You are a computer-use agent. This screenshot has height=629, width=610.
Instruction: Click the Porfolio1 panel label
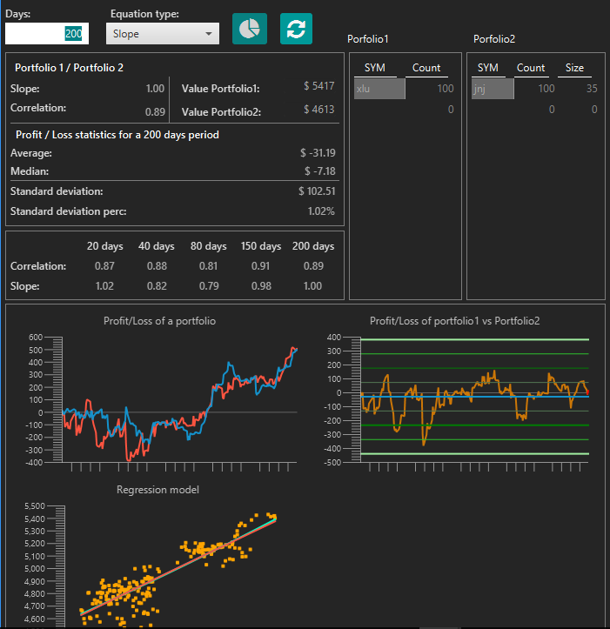tap(367, 39)
